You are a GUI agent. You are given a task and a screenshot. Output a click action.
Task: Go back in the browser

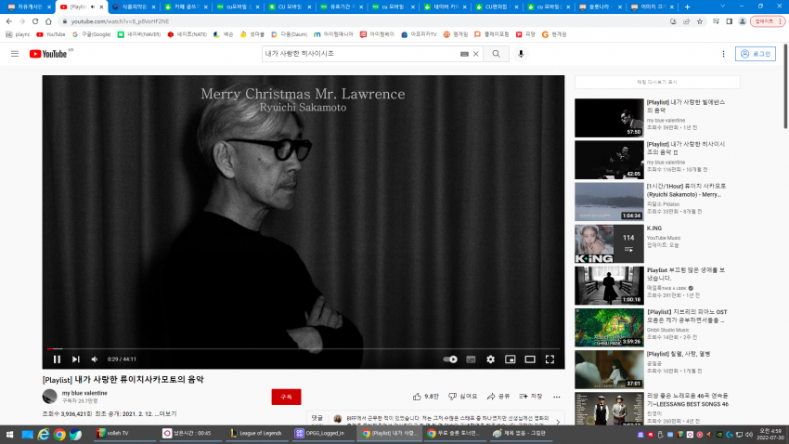(8, 21)
